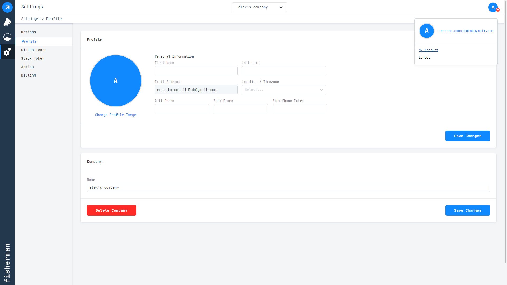Open the Billing settings section

(28, 75)
